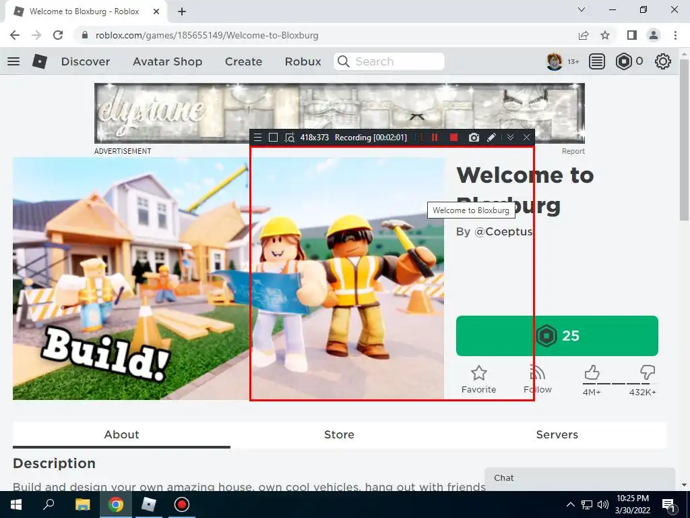The width and height of the screenshot is (690, 518).
Task: Open Chrome profile icon
Action: coord(654,35)
